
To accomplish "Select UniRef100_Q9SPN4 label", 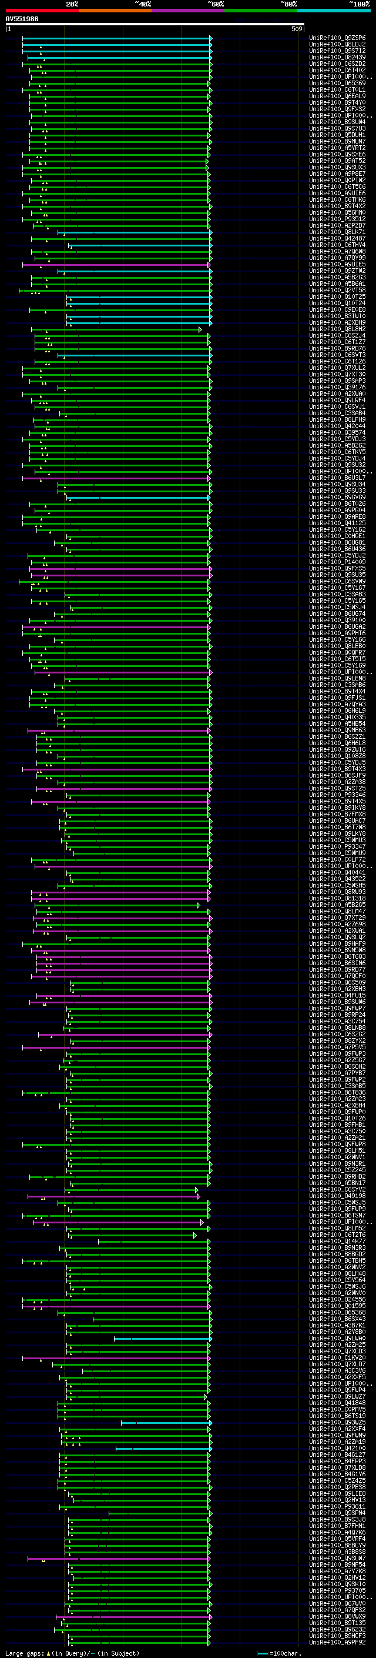I will coord(337,1513).
